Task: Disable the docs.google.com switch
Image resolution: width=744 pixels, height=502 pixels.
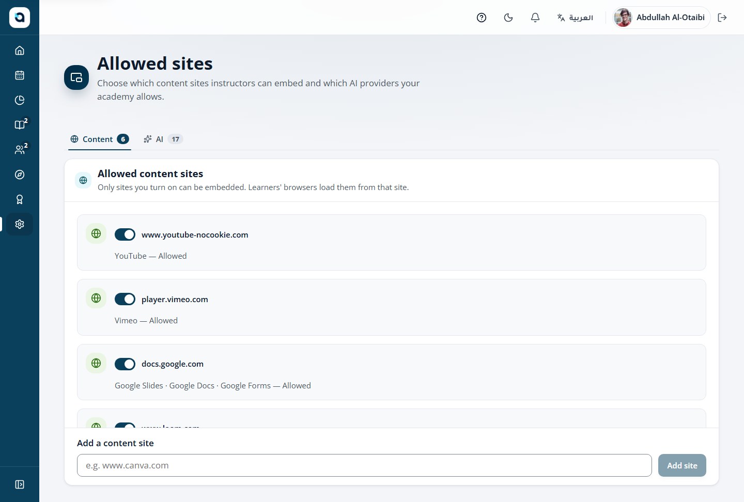Action: coord(125,364)
